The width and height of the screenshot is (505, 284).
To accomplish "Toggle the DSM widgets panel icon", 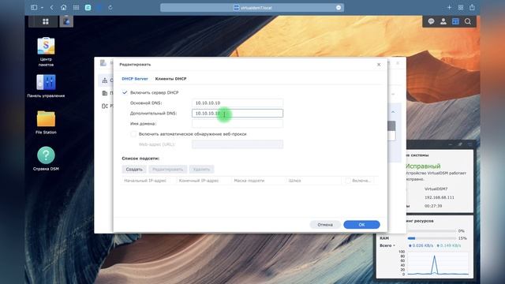I will (455, 21).
